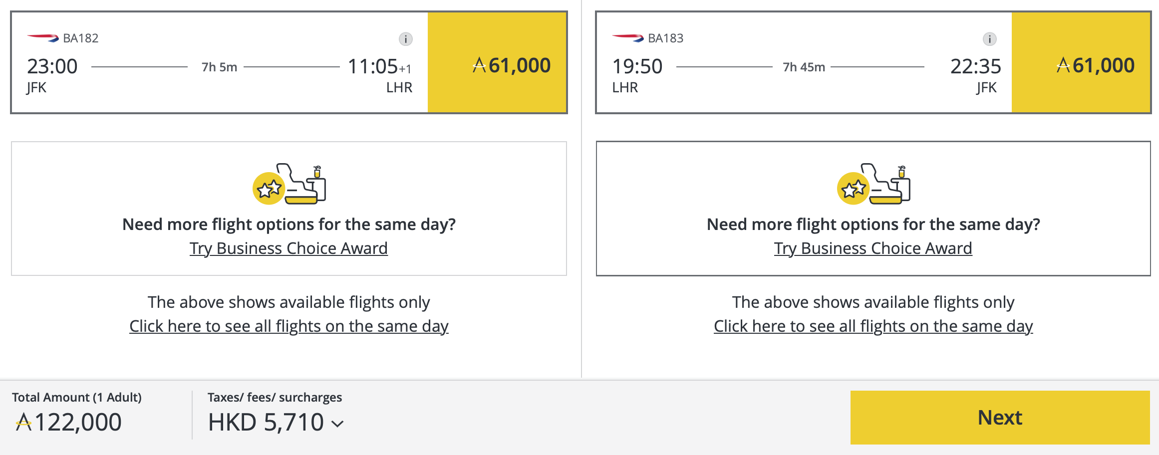
Task: Click the right business seat award icon
Action: coord(873,184)
